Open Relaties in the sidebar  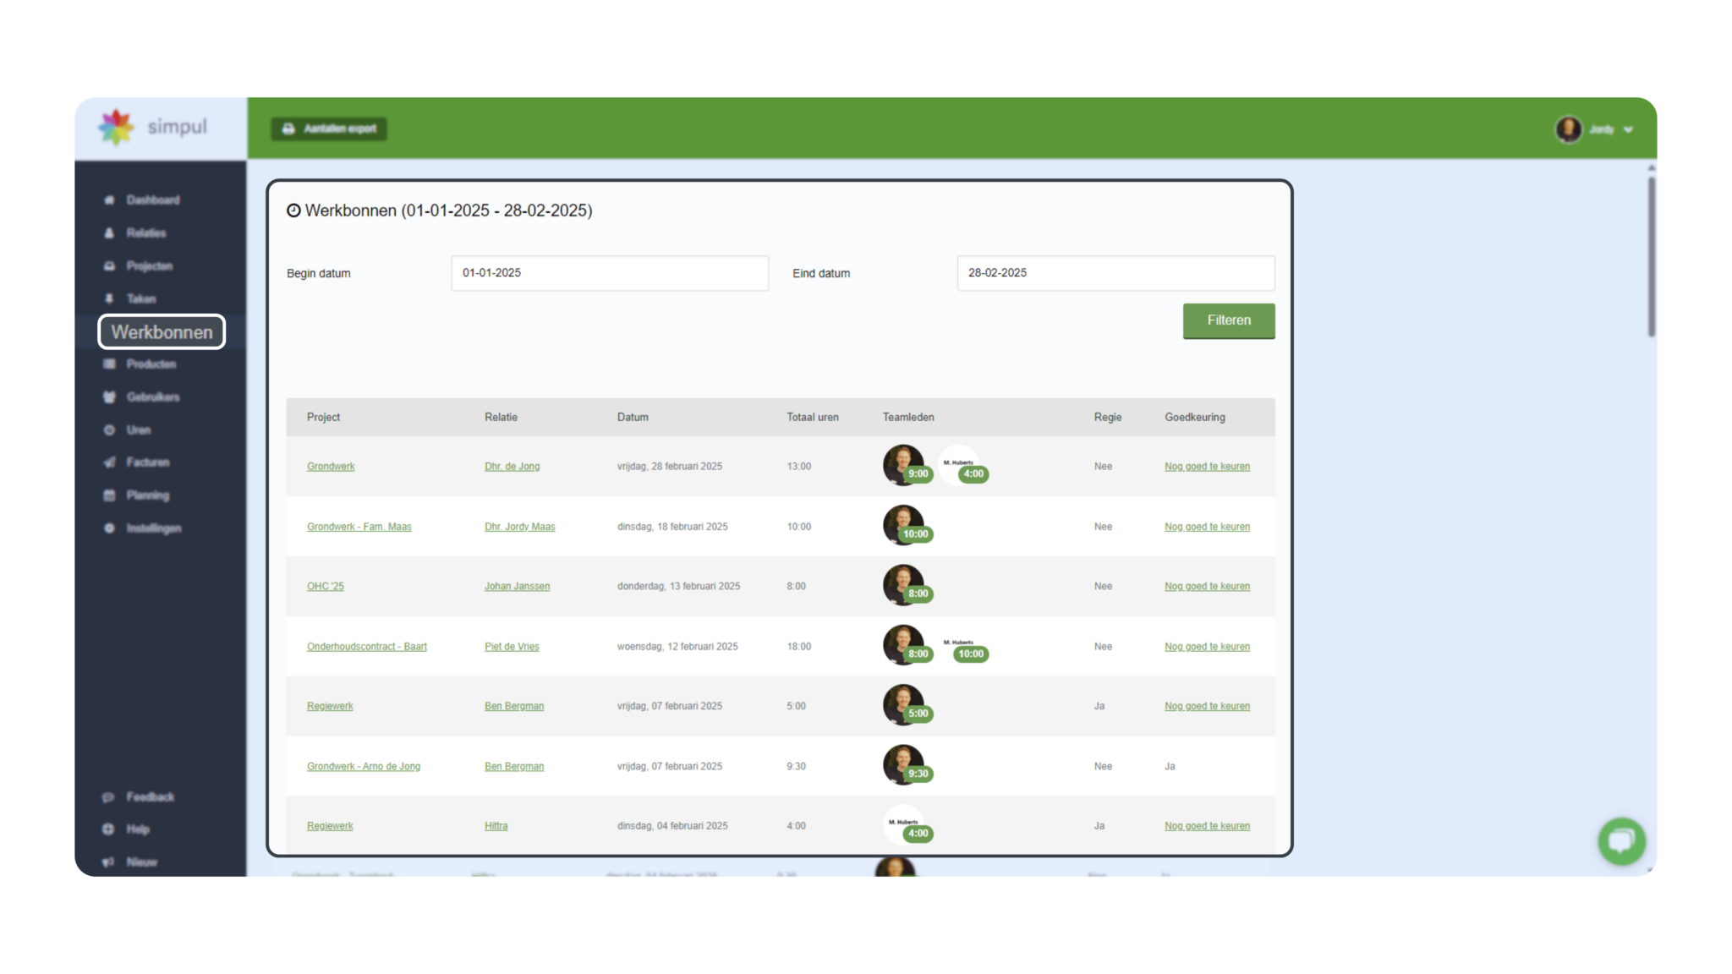click(x=146, y=233)
